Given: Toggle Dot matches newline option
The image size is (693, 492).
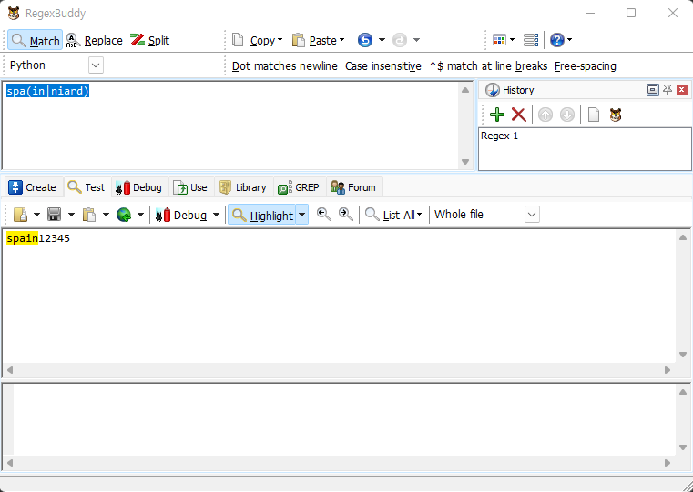Looking at the screenshot, I should pos(285,66).
